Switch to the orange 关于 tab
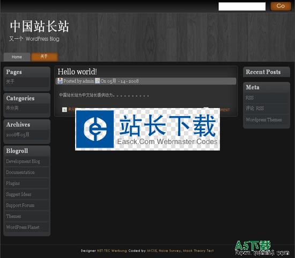Screen dimensions: 295x258 pos(44,56)
